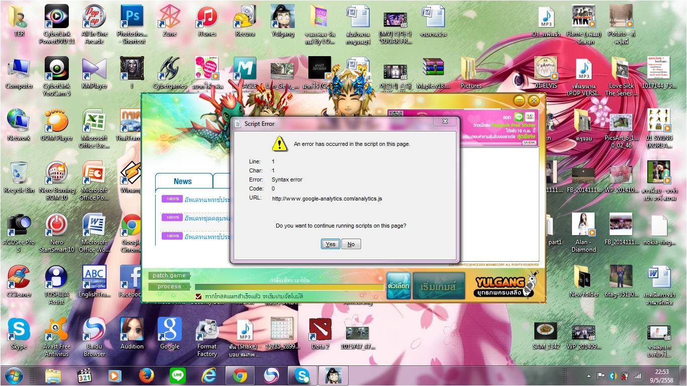
Task: Select the TOSHIBA Assist icon
Action: (57, 285)
